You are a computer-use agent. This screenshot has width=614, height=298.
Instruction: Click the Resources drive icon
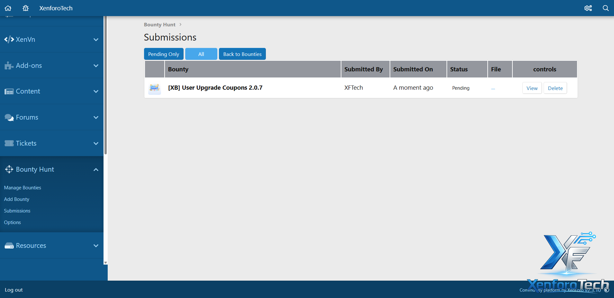(9, 246)
